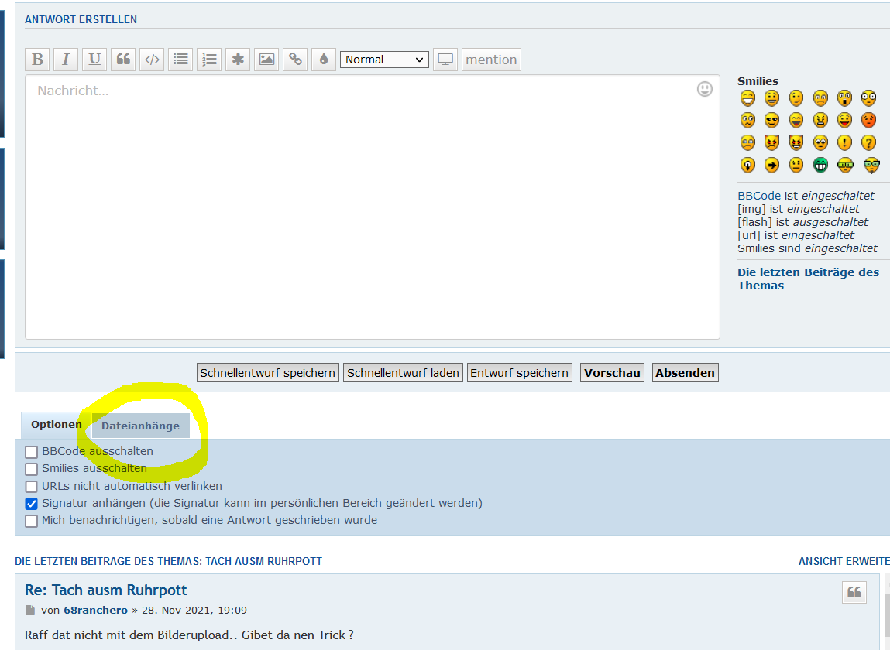This screenshot has height=650, width=890.
Task: Submit the reply with Absenden
Action: point(685,373)
